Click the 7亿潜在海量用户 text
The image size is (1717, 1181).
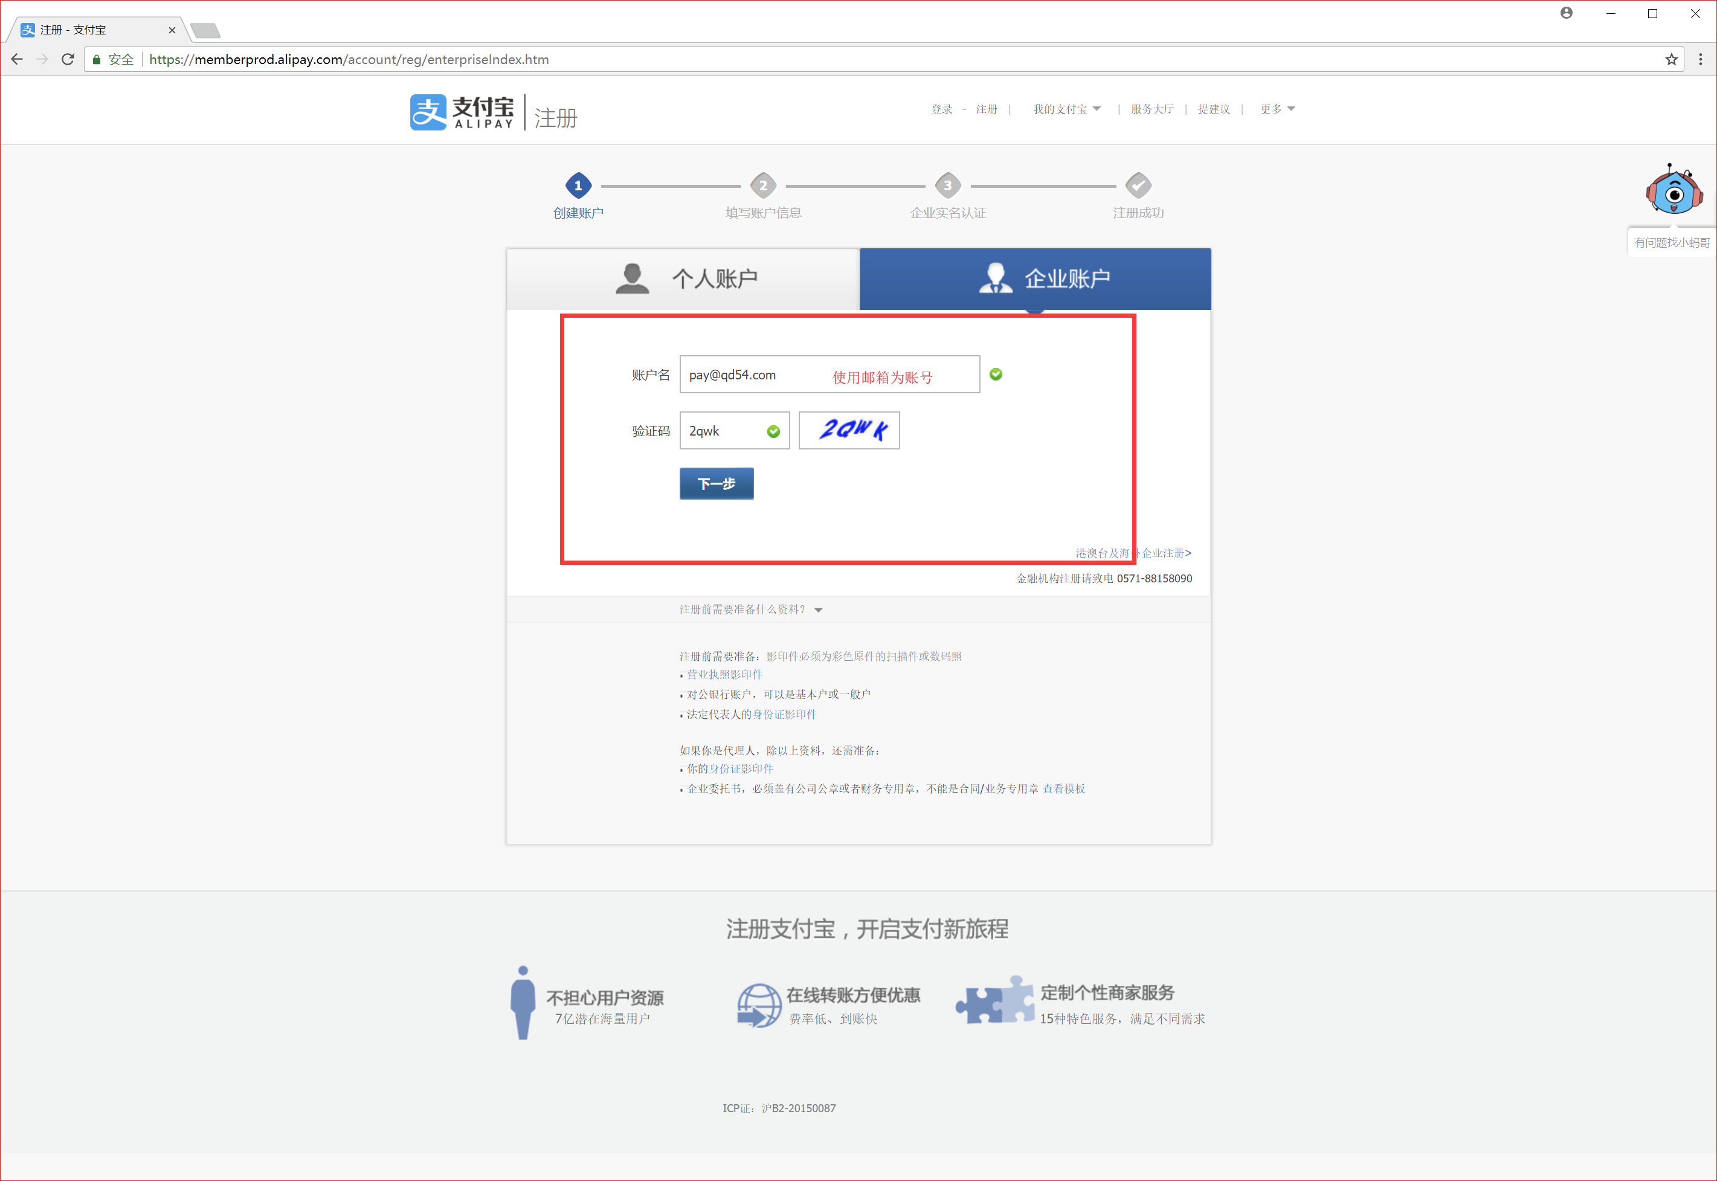(602, 1019)
